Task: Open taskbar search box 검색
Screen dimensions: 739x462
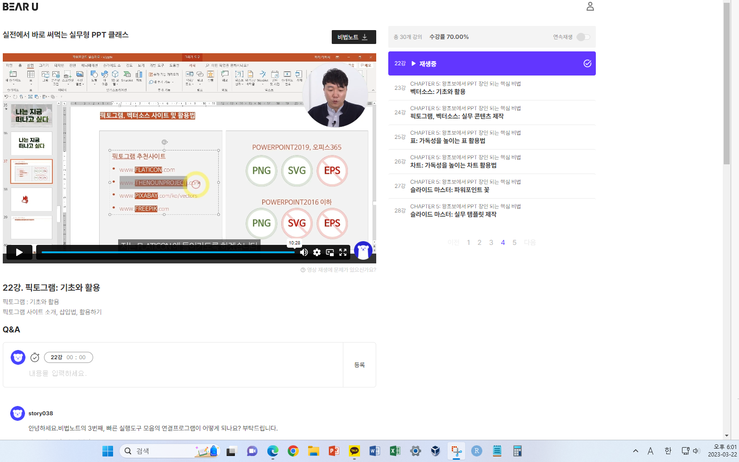Action: tap(169, 451)
